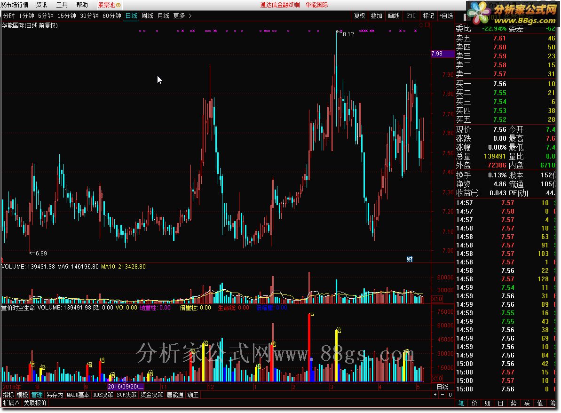
Task: Apply the 资金决策 indicator
Action: 151,395
